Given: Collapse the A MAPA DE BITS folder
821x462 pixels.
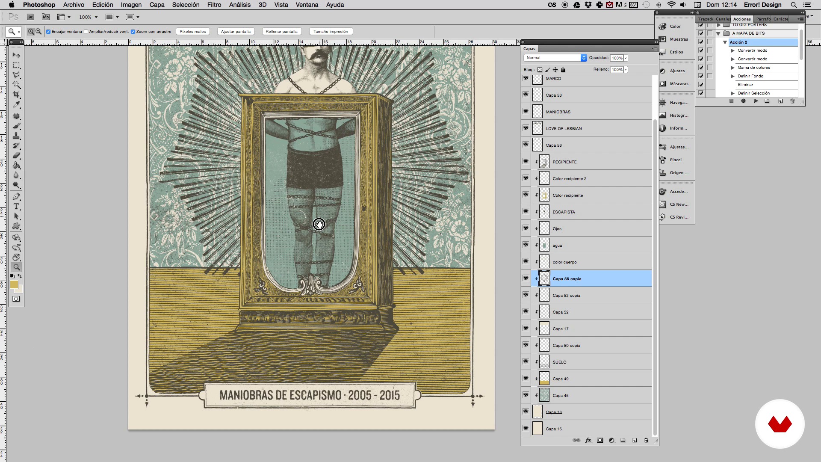Looking at the screenshot, I should click(718, 33).
